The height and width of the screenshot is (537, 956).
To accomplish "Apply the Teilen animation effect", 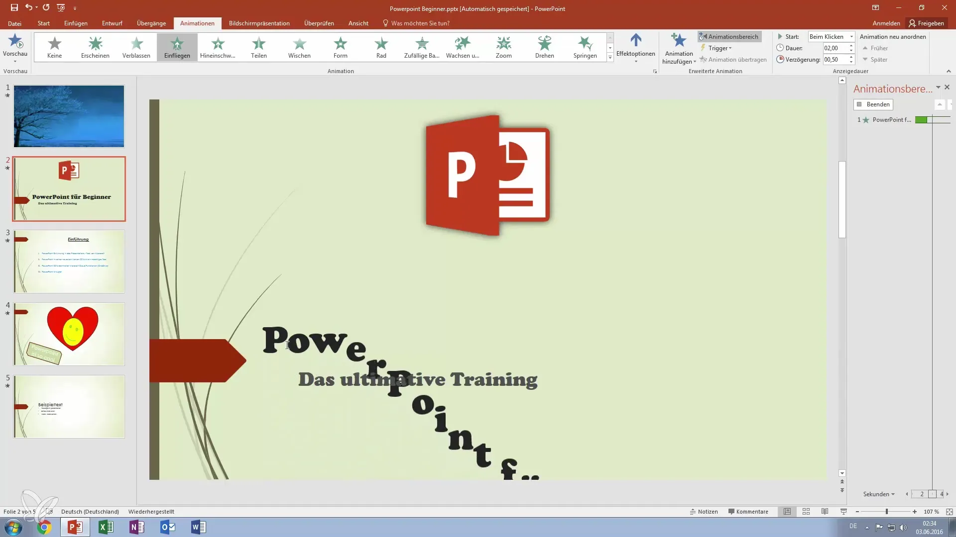I will pyautogui.click(x=258, y=48).
